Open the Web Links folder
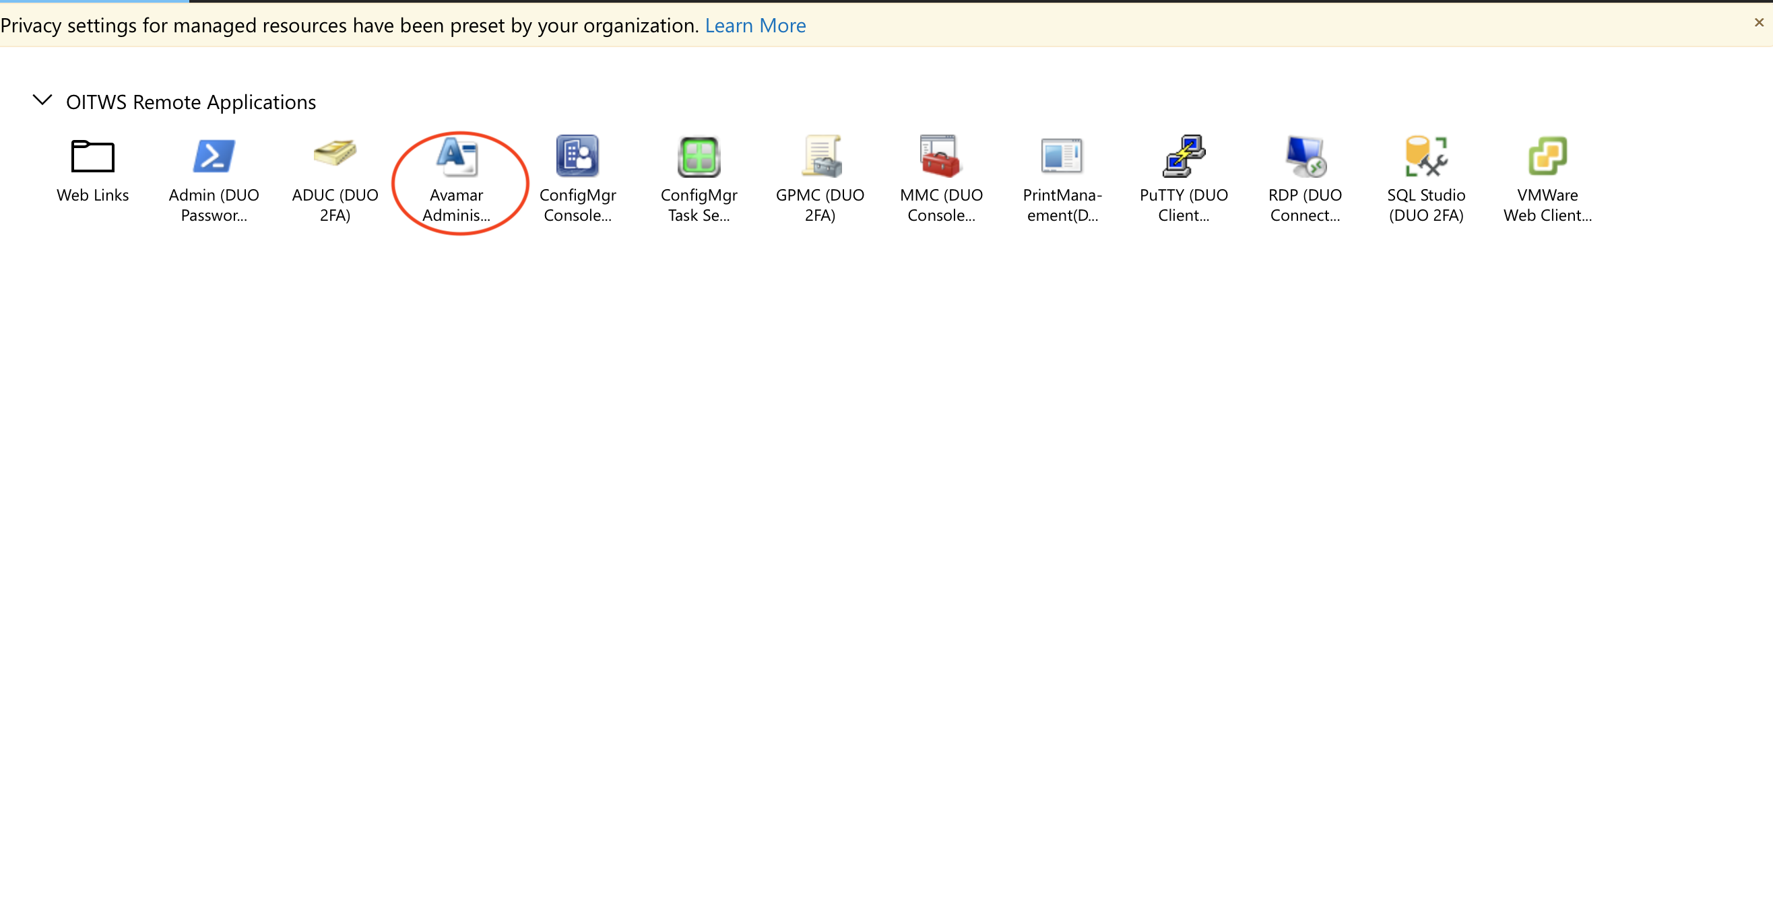Screen dimensions: 1773x906 pos(92,156)
